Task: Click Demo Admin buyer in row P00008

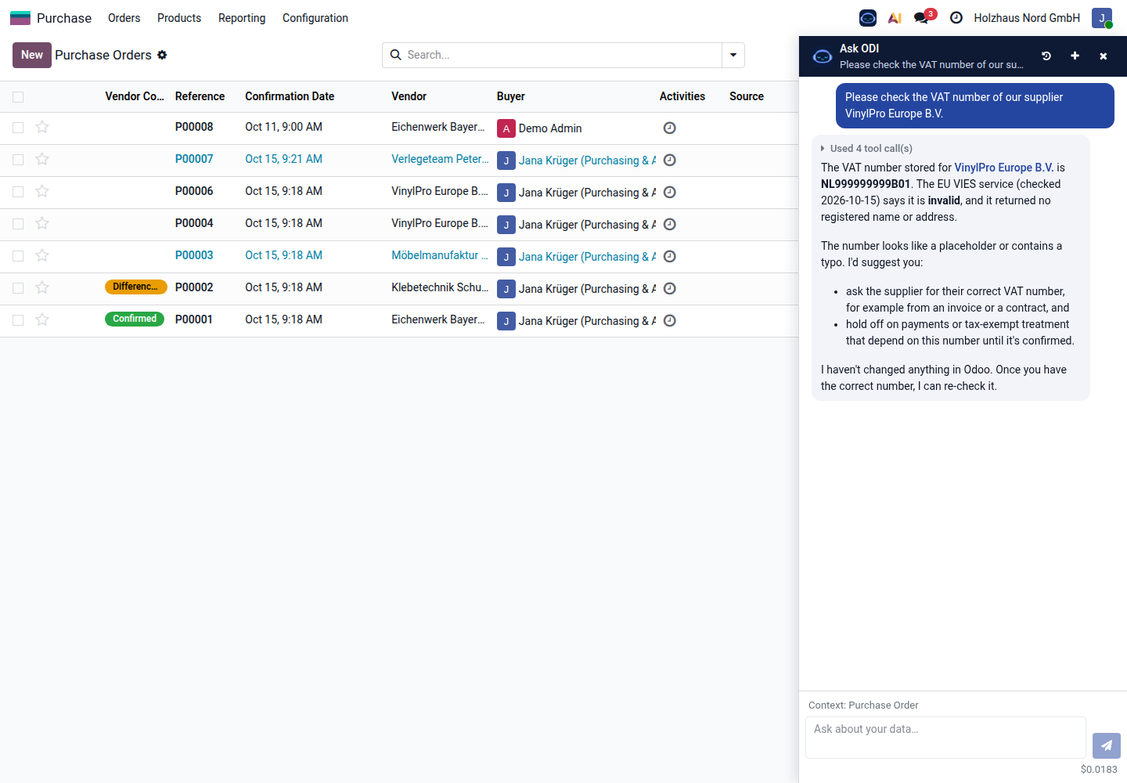Action: [550, 128]
